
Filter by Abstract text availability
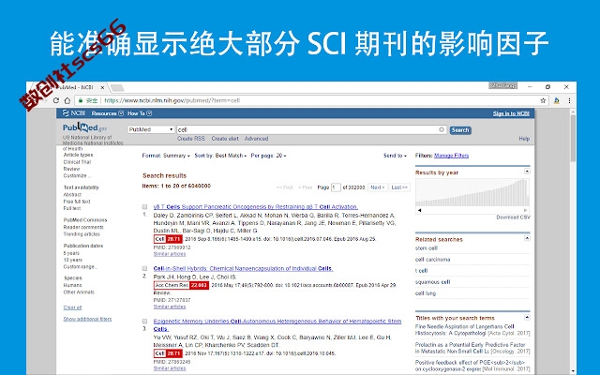point(72,194)
